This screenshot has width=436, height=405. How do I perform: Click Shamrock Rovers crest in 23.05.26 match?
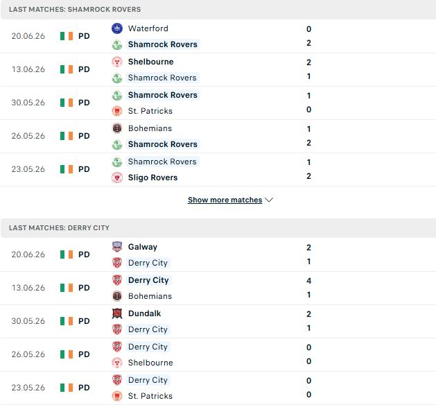coord(117,162)
